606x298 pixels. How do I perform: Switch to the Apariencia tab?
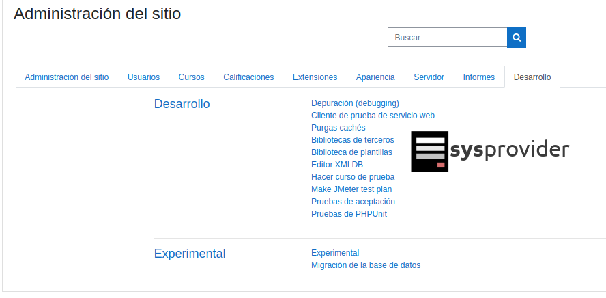click(375, 77)
